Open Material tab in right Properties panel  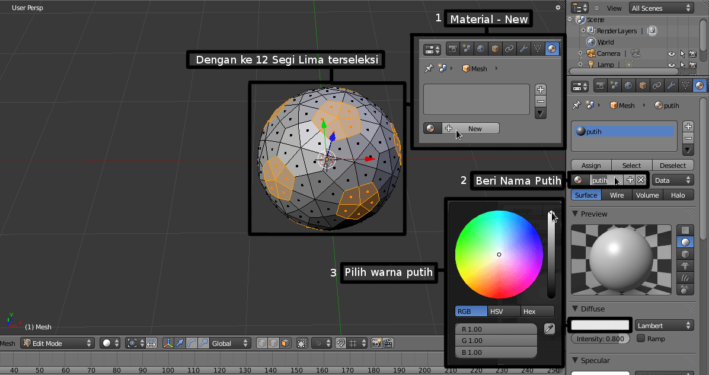pos(699,85)
